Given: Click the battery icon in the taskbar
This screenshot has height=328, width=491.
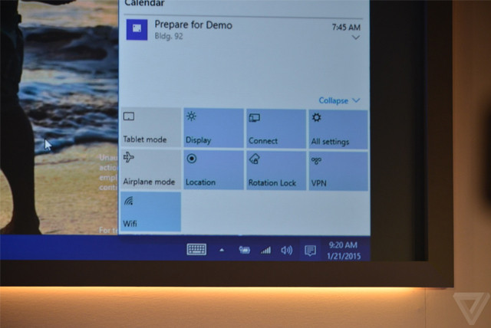Looking at the screenshot, I should [x=245, y=250].
